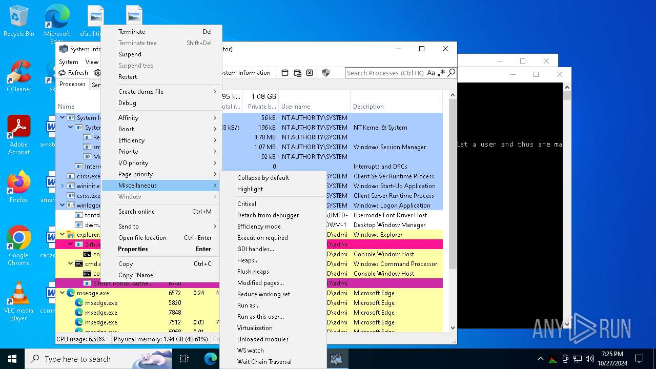
Task: Open GDI handles dialog
Action: (273, 249)
